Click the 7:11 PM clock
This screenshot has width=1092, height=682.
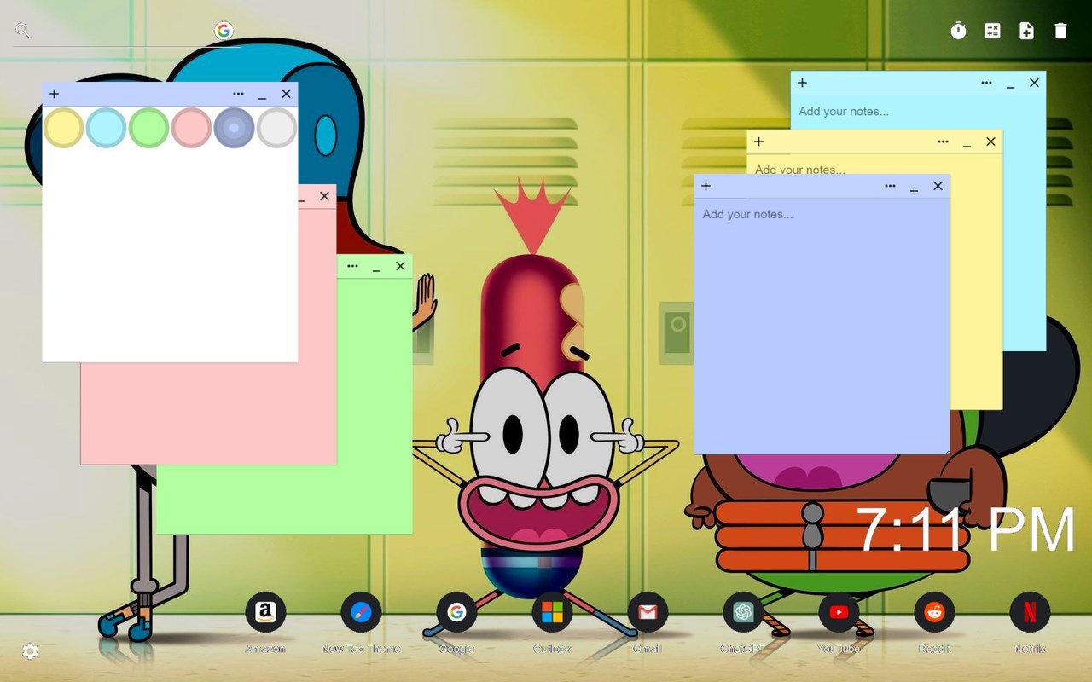point(965,530)
